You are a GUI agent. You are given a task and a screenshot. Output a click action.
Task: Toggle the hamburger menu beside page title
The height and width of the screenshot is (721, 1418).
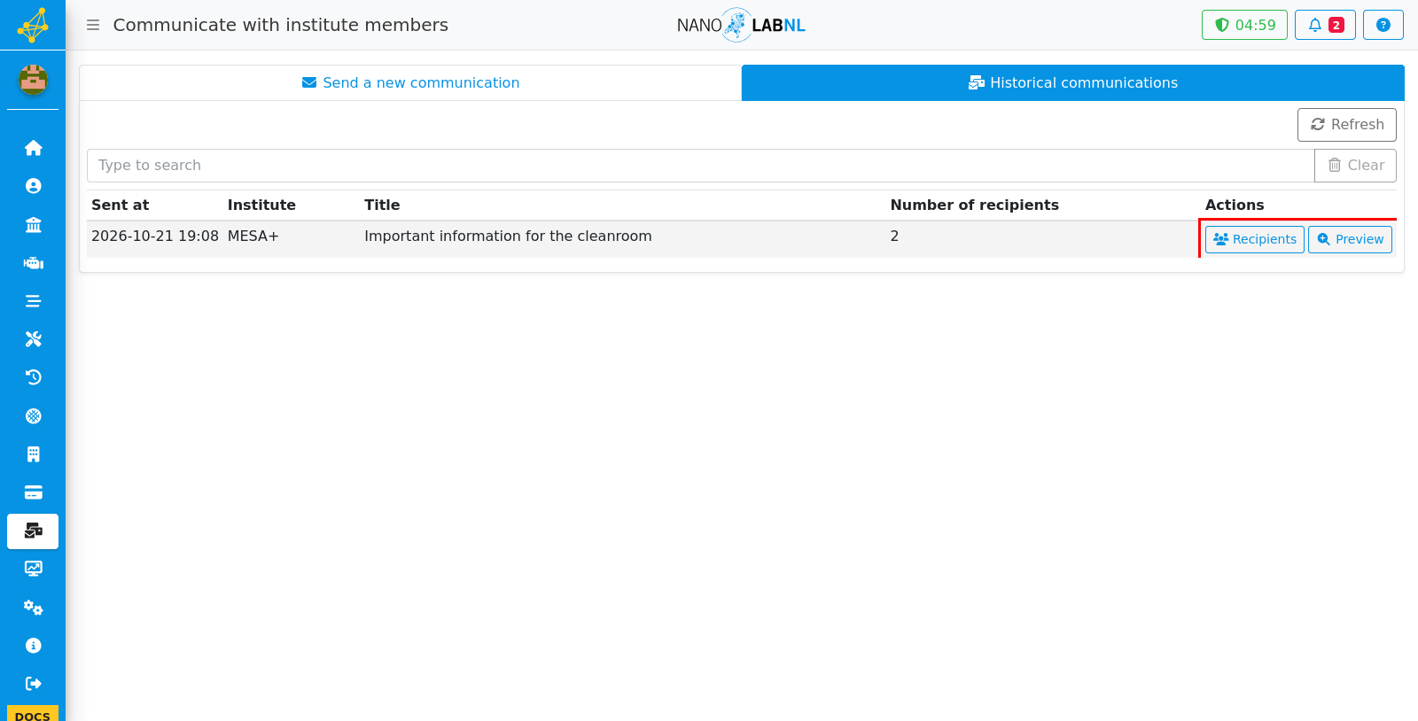(93, 25)
